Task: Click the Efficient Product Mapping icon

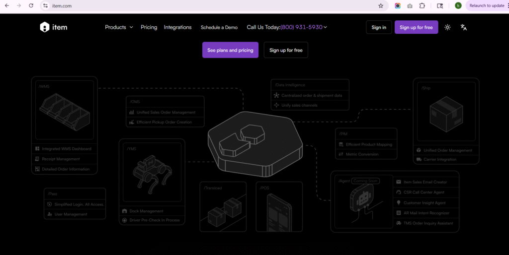Action: 341,144
